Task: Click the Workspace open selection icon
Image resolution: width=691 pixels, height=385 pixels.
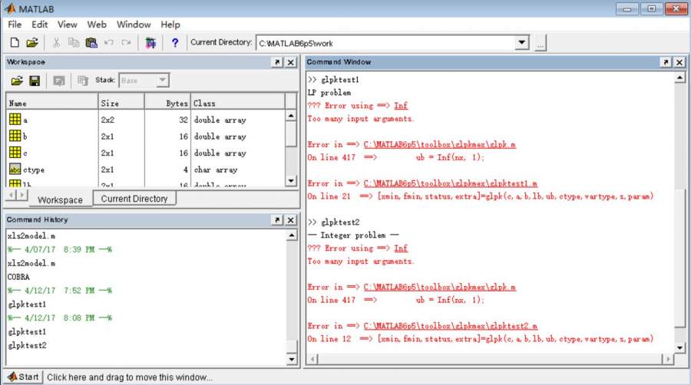Action: (x=58, y=81)
